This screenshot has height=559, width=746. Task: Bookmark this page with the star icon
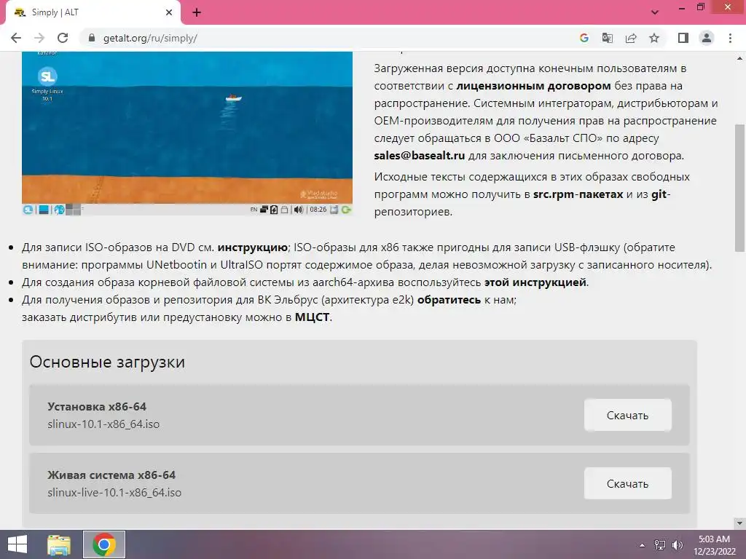654,38
